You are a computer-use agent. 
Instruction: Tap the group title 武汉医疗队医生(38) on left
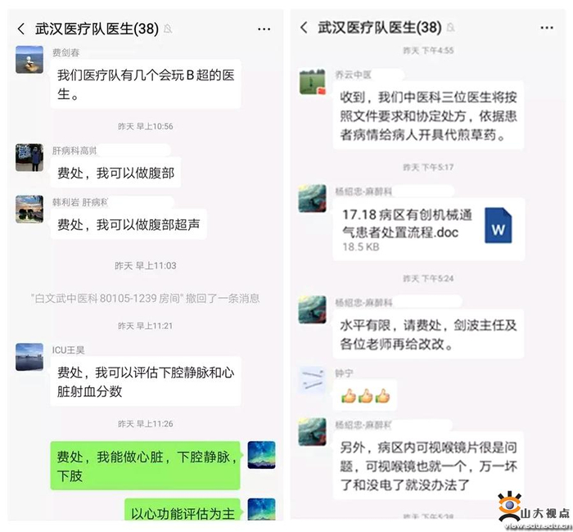pyautogui.click(x=97, y=29)
